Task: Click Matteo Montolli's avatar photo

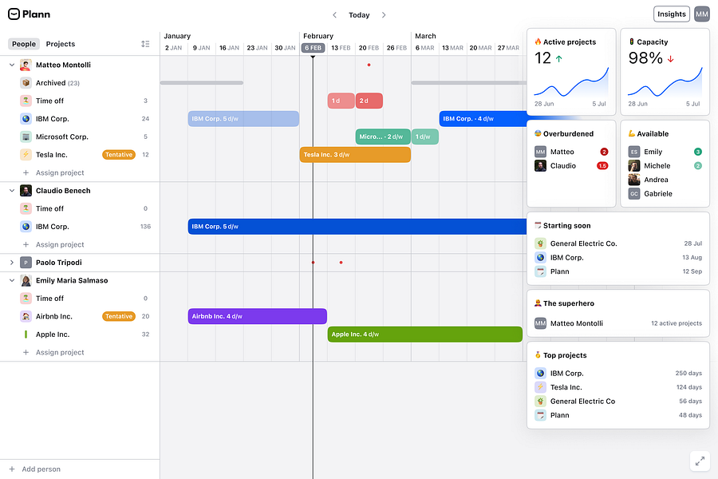Action: coord(26,65)
